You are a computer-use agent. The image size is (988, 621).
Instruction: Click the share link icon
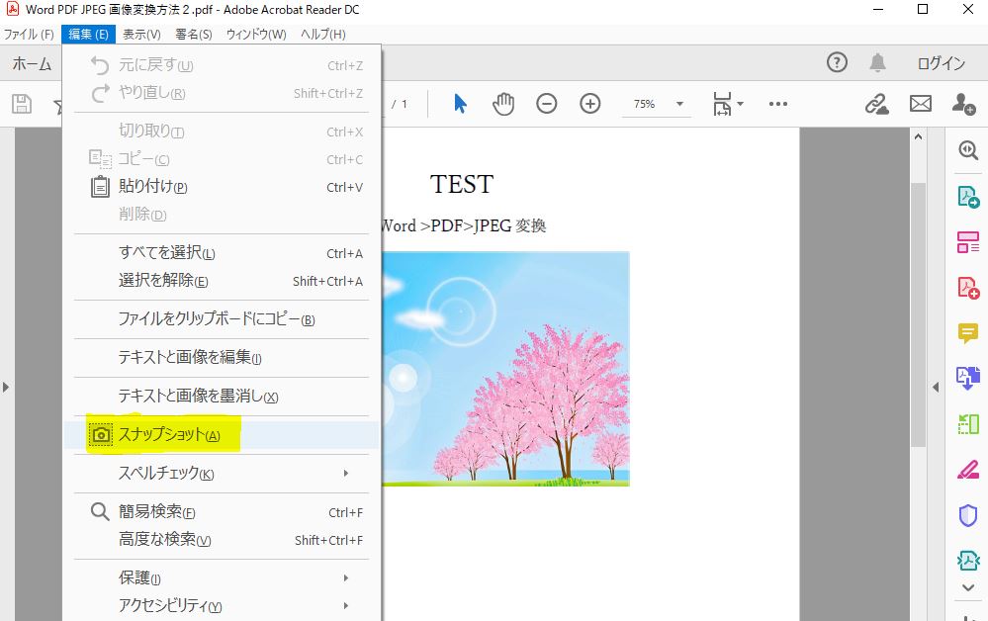876,104
